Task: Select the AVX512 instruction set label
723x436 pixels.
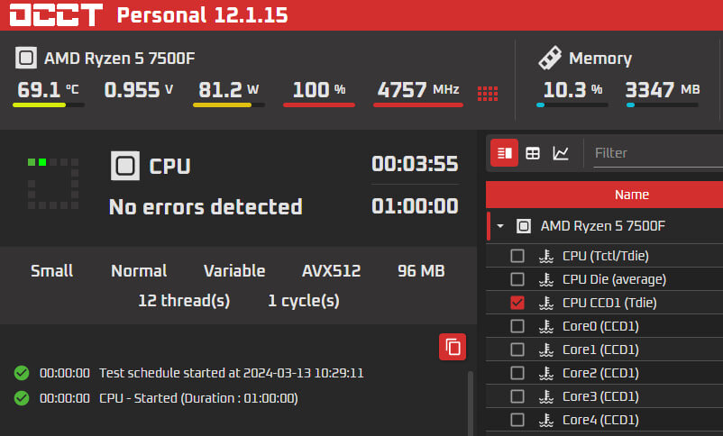Action: (x=331, y=271)
